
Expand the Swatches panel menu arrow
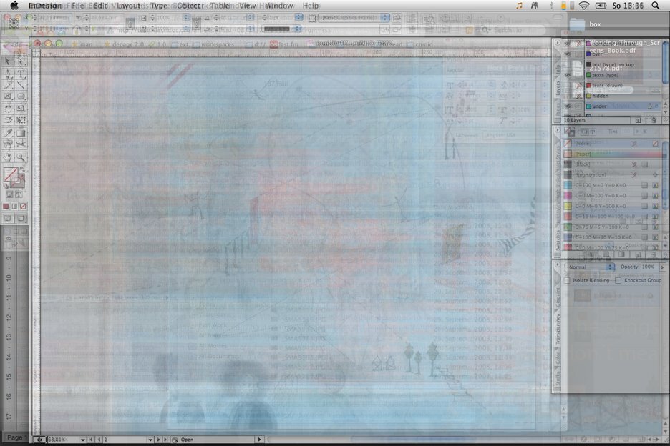[x=557, y=130]
